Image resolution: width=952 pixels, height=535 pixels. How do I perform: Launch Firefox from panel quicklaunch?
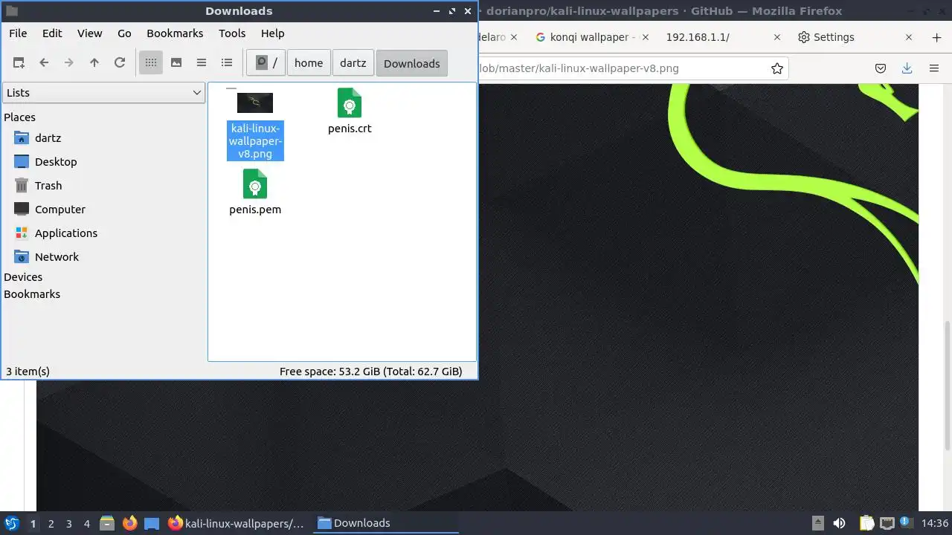click(x=129, y=523)
